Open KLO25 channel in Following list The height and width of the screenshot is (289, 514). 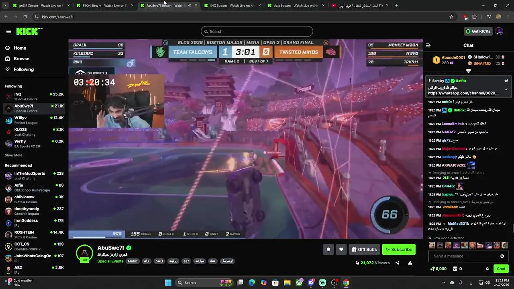[x=34, y=132]
